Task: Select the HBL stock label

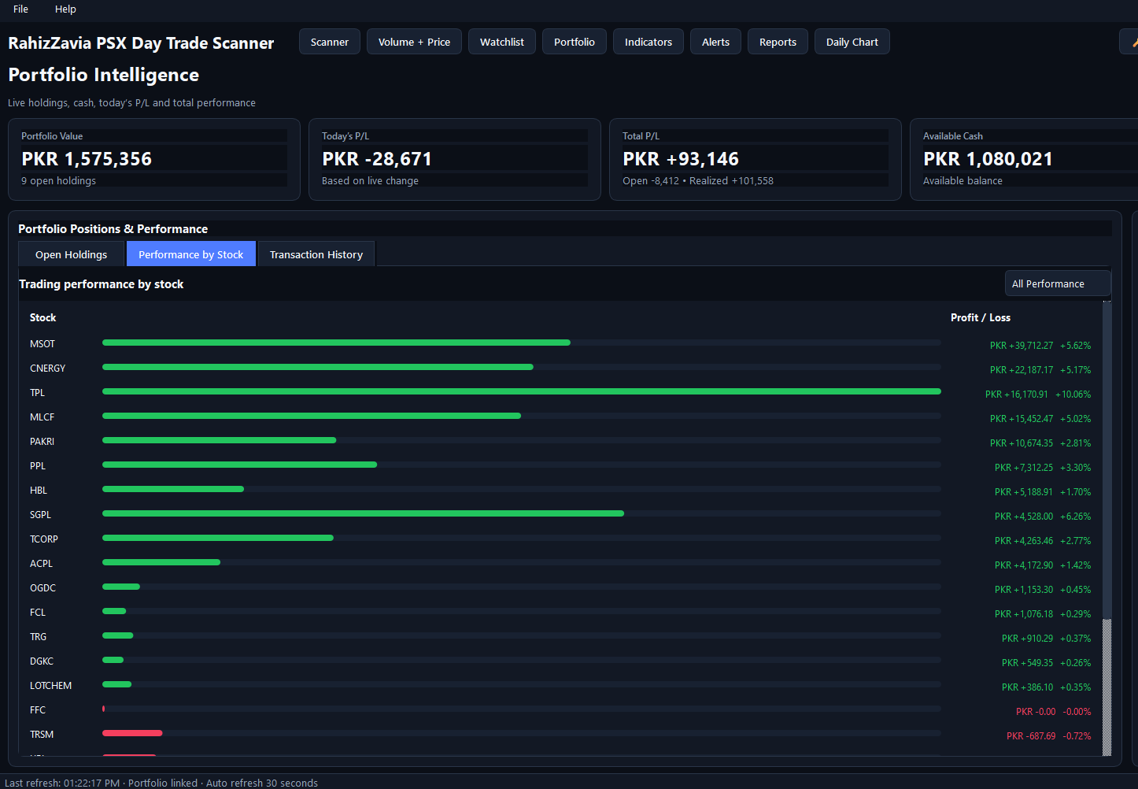Action: tap(39, 491)
